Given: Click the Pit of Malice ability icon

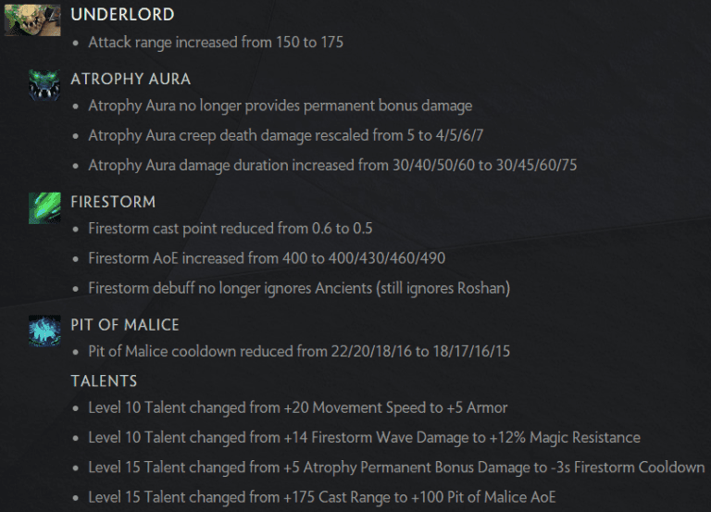Looking at the screenshot, I should (x=44, y=330).
